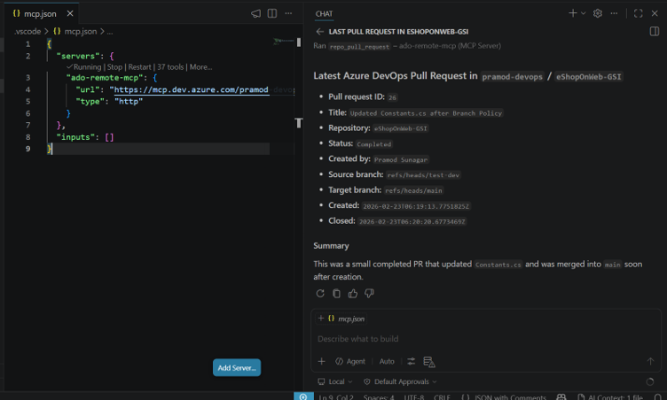Click the "inputs" key on line 8
Image resolution: width=667 pixels, height=400 pixels.
pyautogui.click(x=75, y=137)
